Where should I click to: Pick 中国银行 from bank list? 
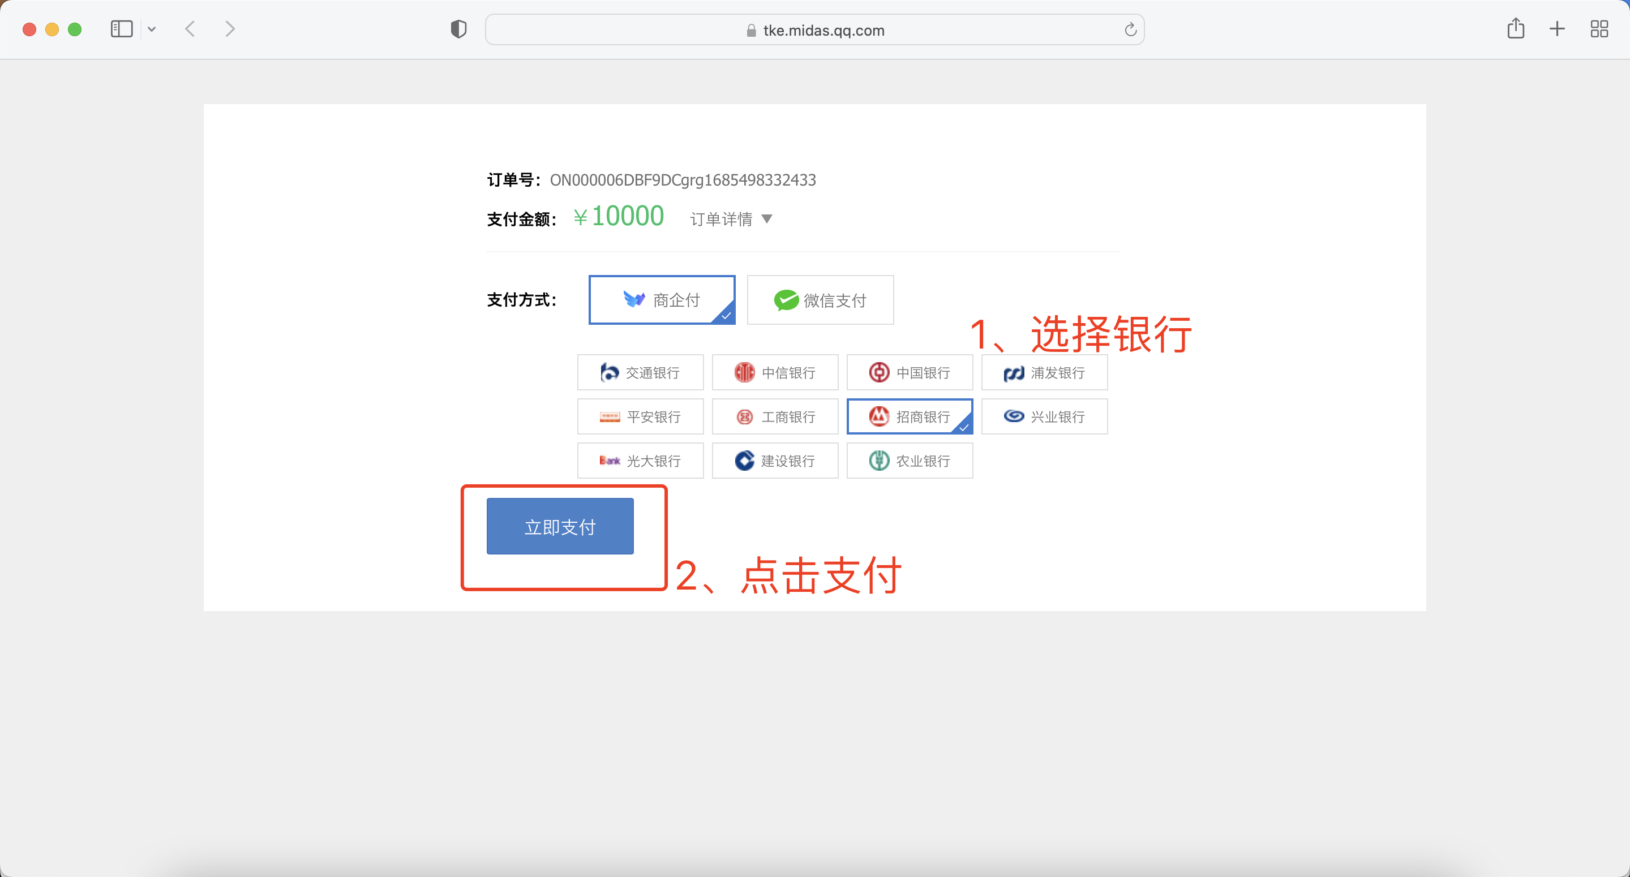910,373
